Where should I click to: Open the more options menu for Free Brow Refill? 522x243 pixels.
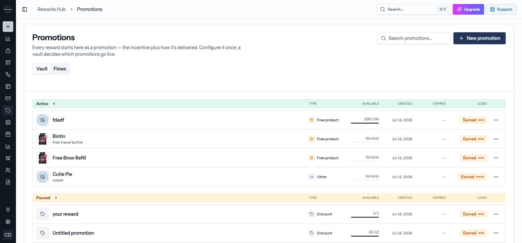pyautogui.click(x=496, y=158)
